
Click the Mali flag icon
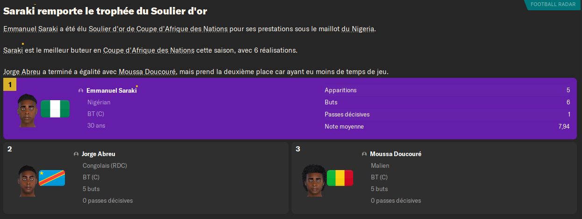(340, 178)
